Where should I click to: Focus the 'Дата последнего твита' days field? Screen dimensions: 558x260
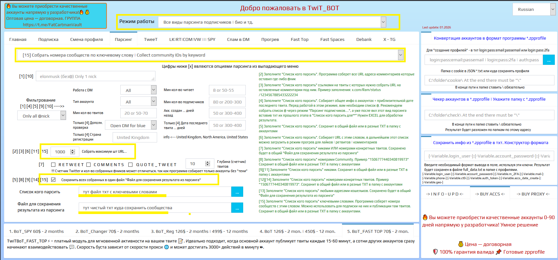click(227, 125)
